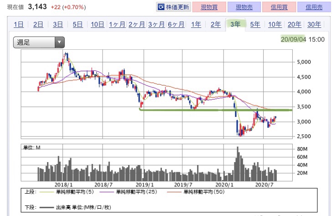Click the 現物買 button
Image resolution: width=332 pixels, height=216 pixels.
click(x=209, y=7)
